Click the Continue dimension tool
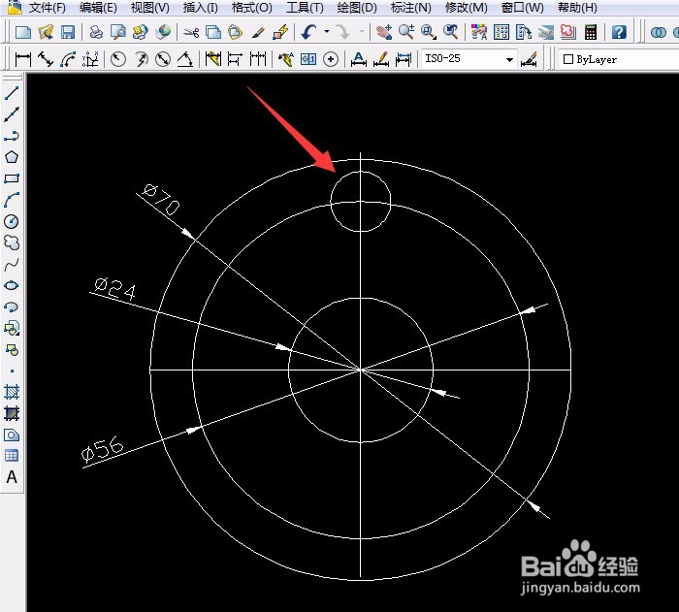This screenshot has width=679, height=612. click(x=258, y=59)
